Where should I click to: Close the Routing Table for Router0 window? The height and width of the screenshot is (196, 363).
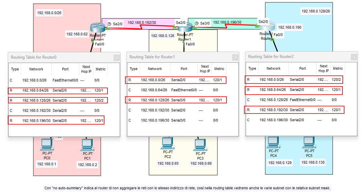point(116,57)
